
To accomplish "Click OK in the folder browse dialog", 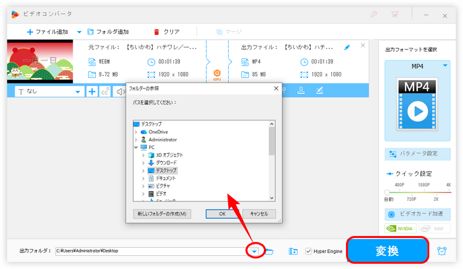I will pyautogui.click(x=222, y=214).
